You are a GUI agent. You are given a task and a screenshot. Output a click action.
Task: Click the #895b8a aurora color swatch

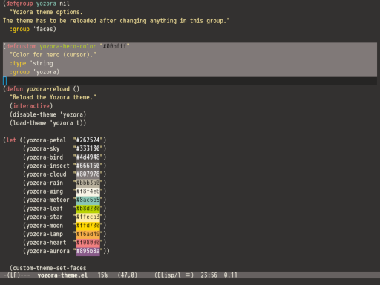point(88,251)
